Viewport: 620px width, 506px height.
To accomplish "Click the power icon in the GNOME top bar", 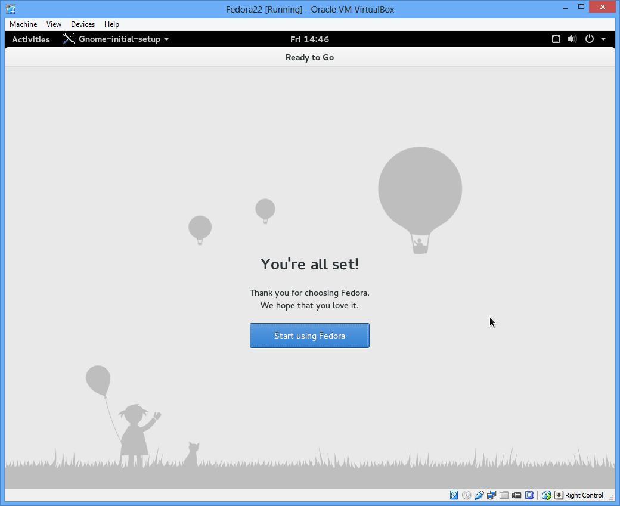I will (x=590, y=39).
